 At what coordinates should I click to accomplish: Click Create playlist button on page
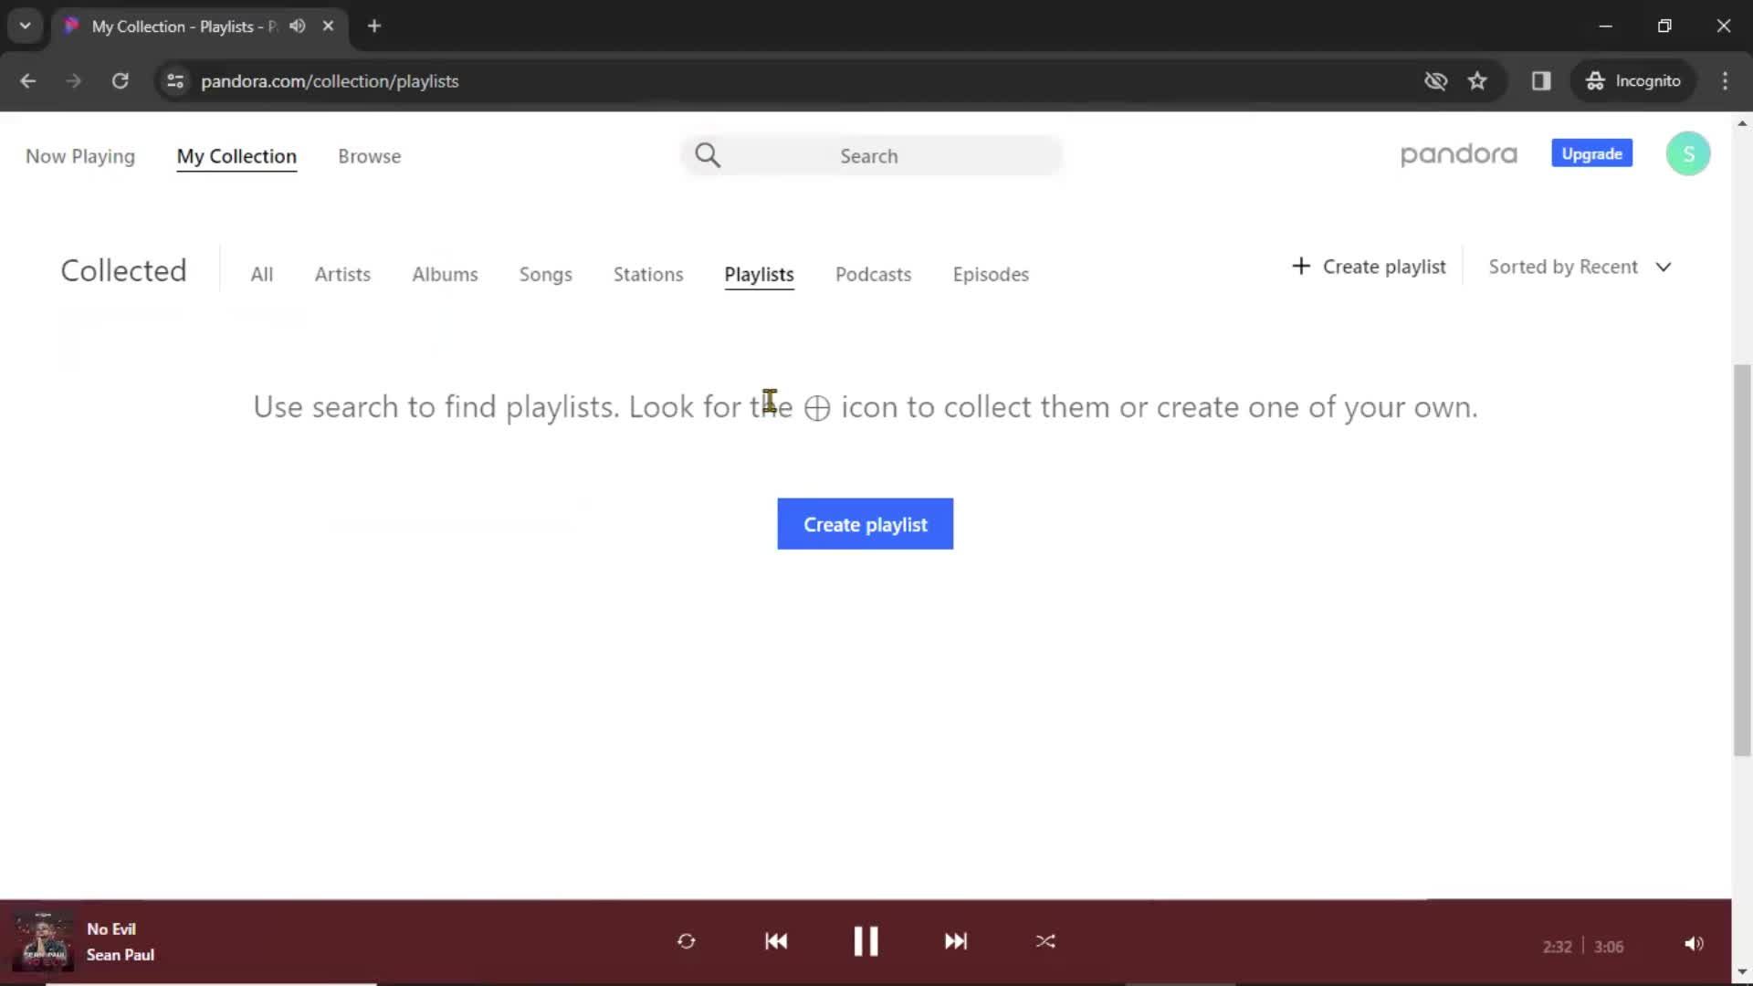(x=865, y=524)
